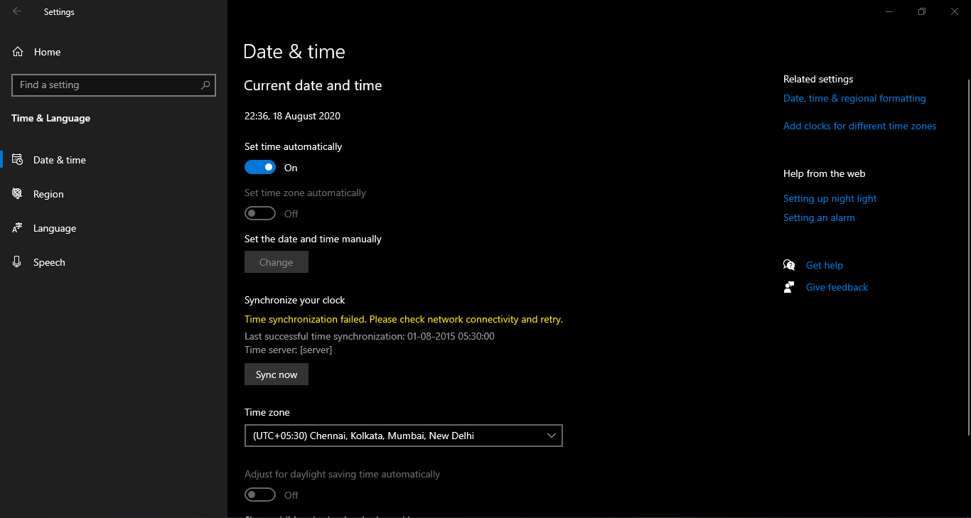Go to Home in Settings sidebar
Viewport: 971px width, 518px height.
pos(114,52)
